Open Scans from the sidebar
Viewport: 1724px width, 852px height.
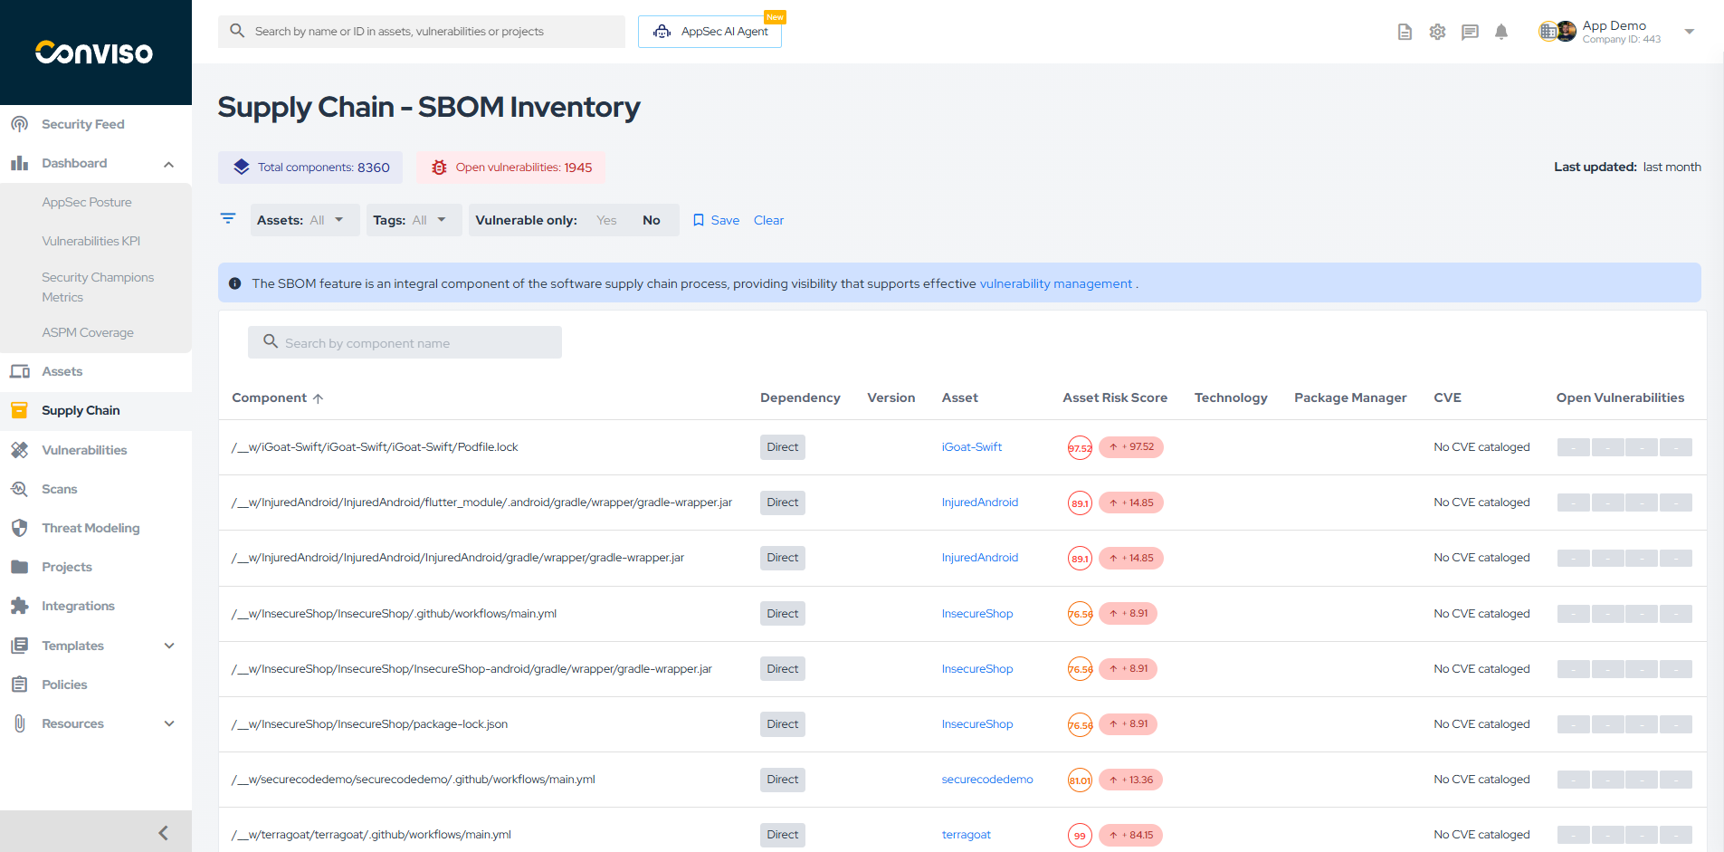point(58,489)
